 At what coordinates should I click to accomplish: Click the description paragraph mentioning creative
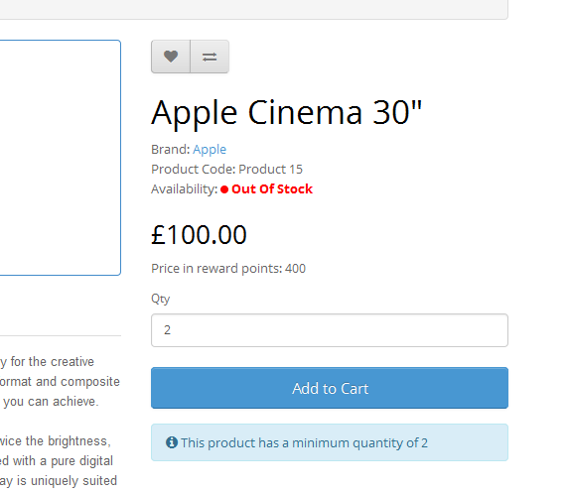point(60,382)
